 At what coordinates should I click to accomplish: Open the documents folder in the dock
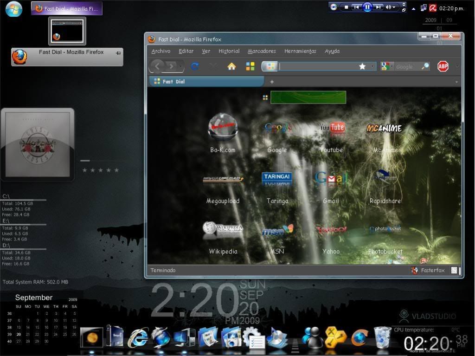[208, 337]
